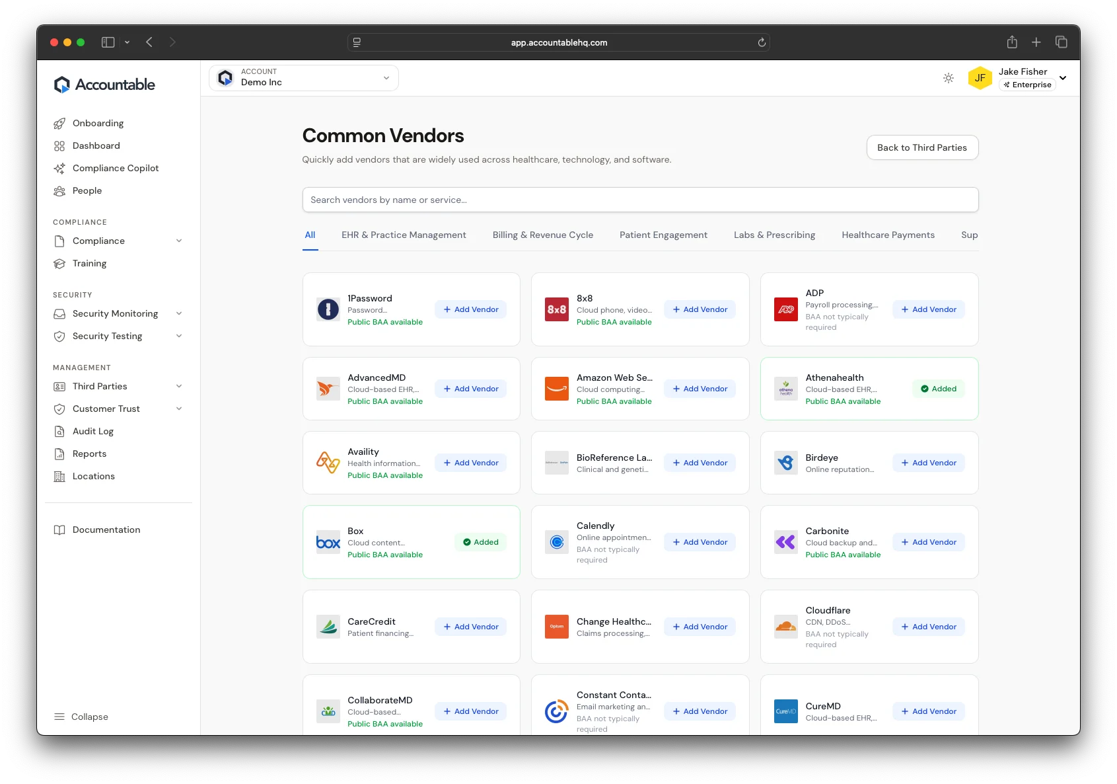The image size is (1117, 784).
Task: Click Back to Third Parties button
Action: [x=922, y=148]
